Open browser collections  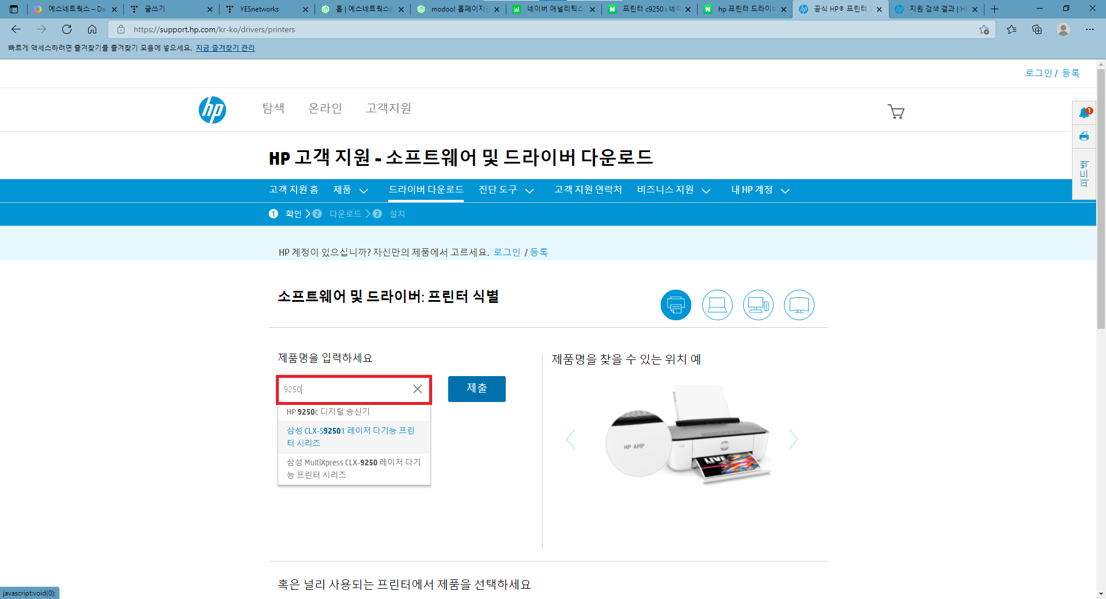1037,29
